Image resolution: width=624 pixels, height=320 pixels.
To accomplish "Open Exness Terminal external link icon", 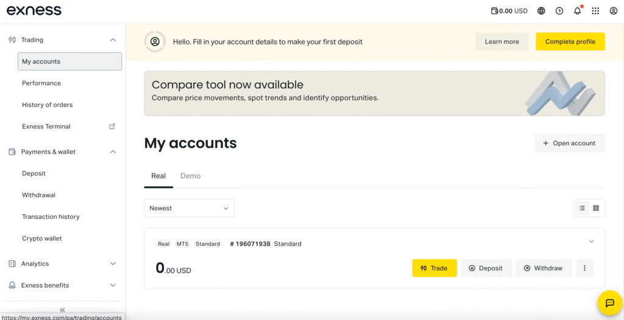I will click(x=112, y=127).
